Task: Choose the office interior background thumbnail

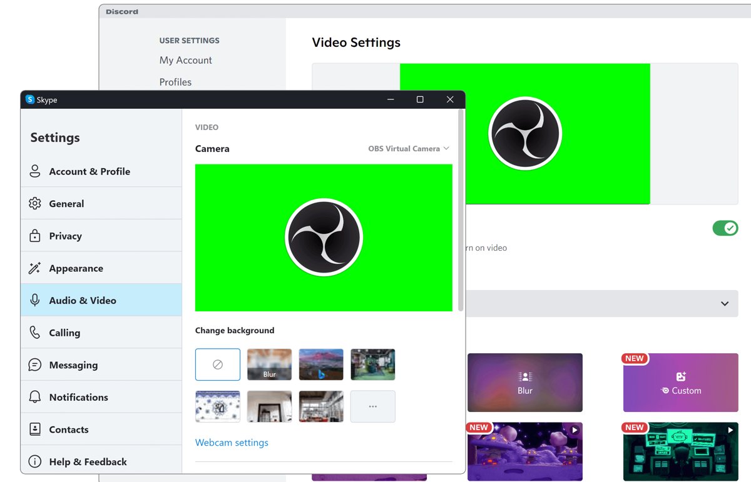Action: (x=321, y=406)
